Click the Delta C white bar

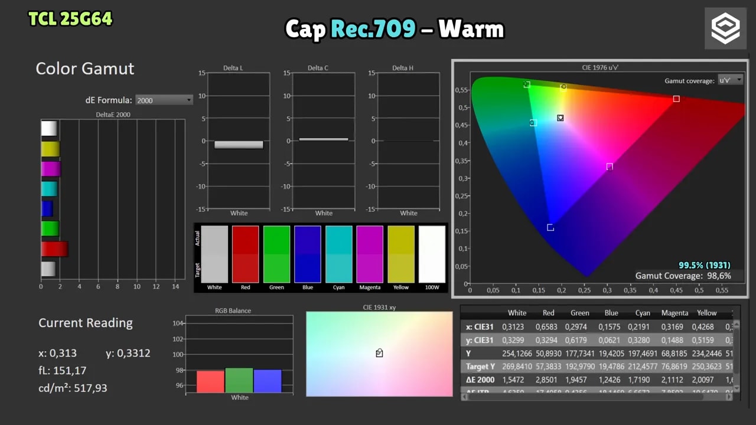point(324,139)
